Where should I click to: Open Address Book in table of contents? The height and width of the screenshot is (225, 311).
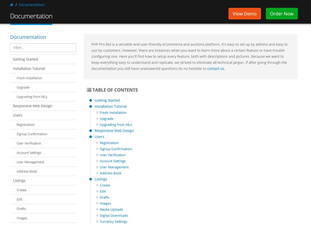pyautogui.click(x=110, y=173)
